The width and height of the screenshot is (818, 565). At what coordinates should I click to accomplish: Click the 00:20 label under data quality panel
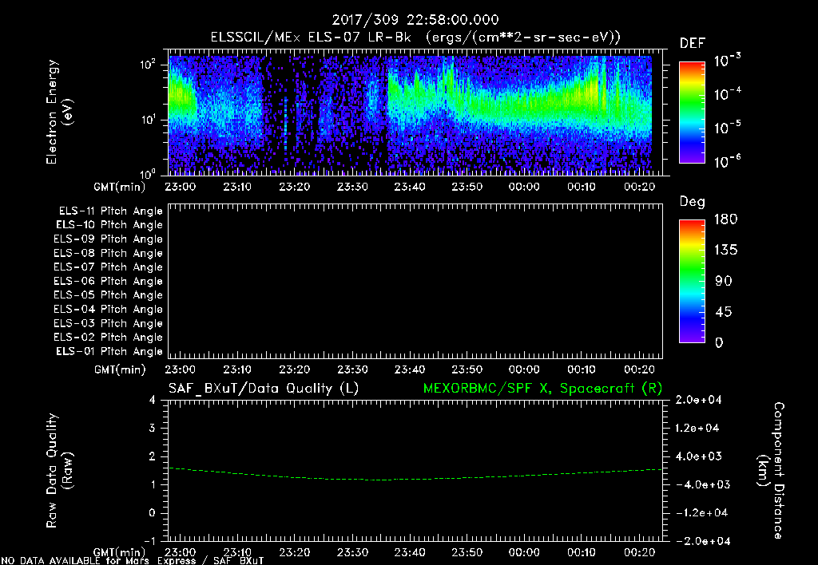click(x=639, y=552)
